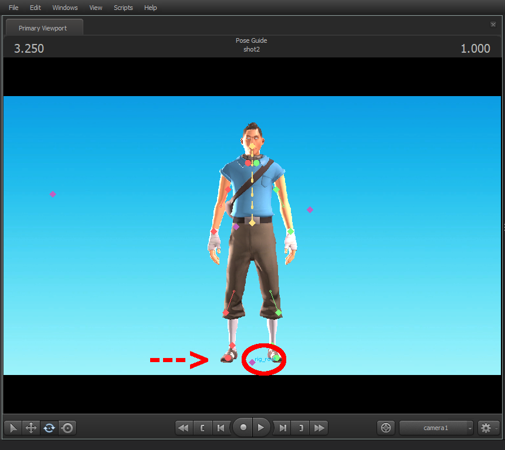Click the right bracket playback button

click(300, 428)
